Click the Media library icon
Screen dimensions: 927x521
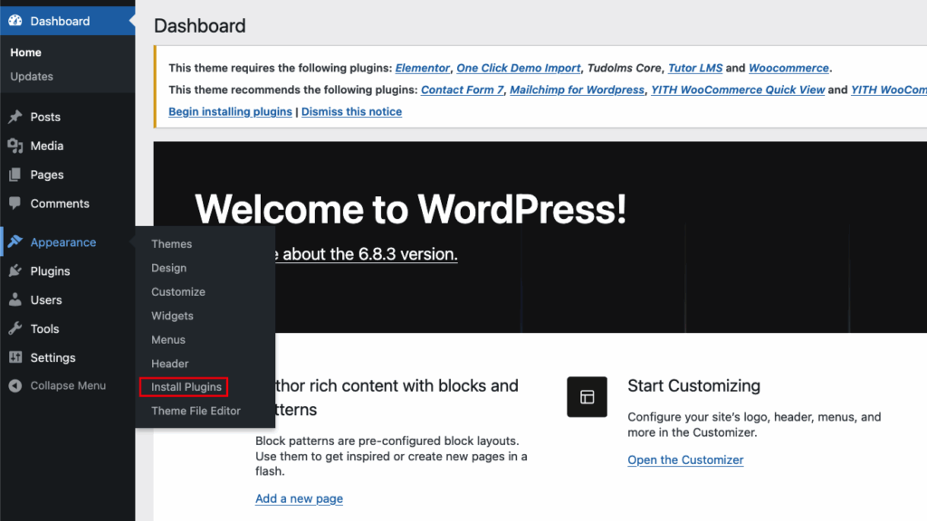click(x=15, y=146)
